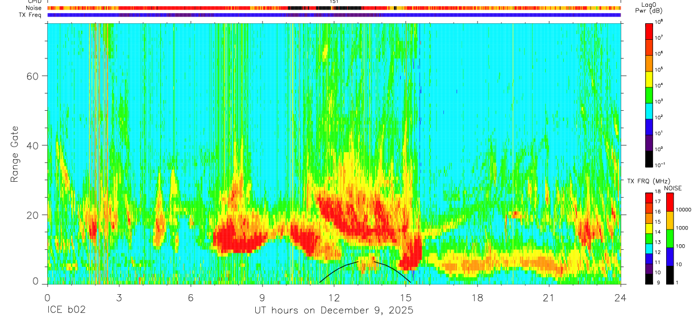The height and width of the screenshot is (322, 698).
Task: Pick the green segment of the NOISE colorbar
Action: click(x=670, y=239)
